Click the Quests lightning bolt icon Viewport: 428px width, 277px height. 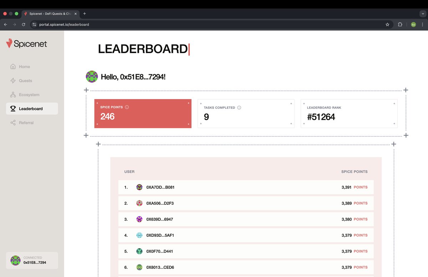point(13,81)
